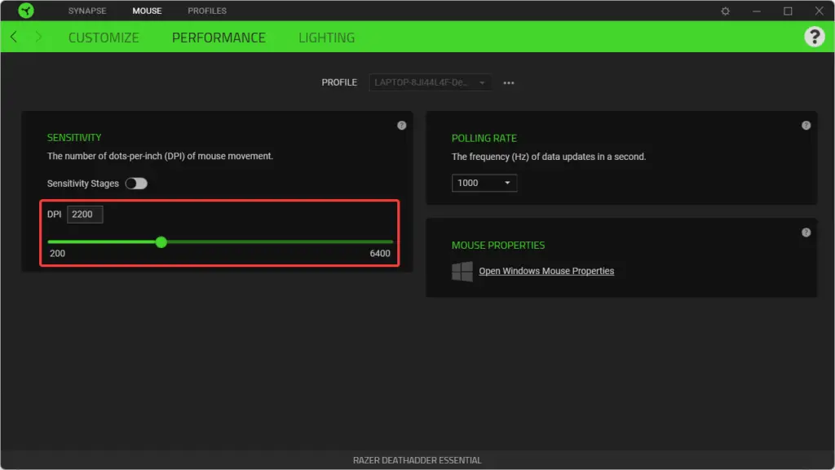Open profile options three-dot menu
Viewport: 835px width, 470px height.
tap(509, 83)
